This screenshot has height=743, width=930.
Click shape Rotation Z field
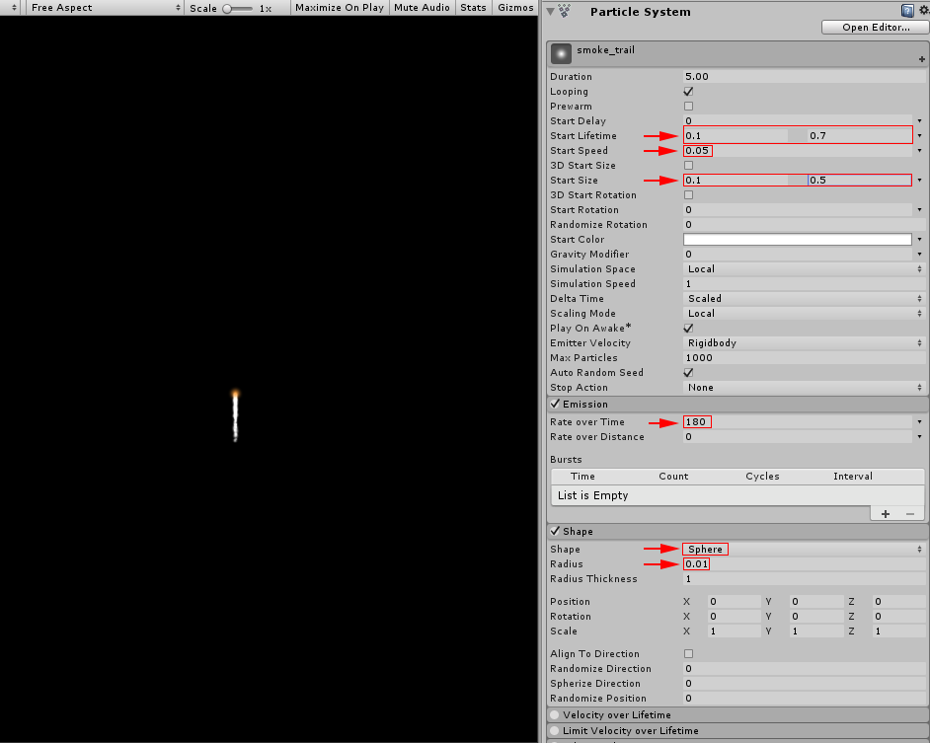point(899,616)
